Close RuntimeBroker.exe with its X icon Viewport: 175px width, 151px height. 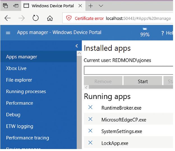coord(90,107)
